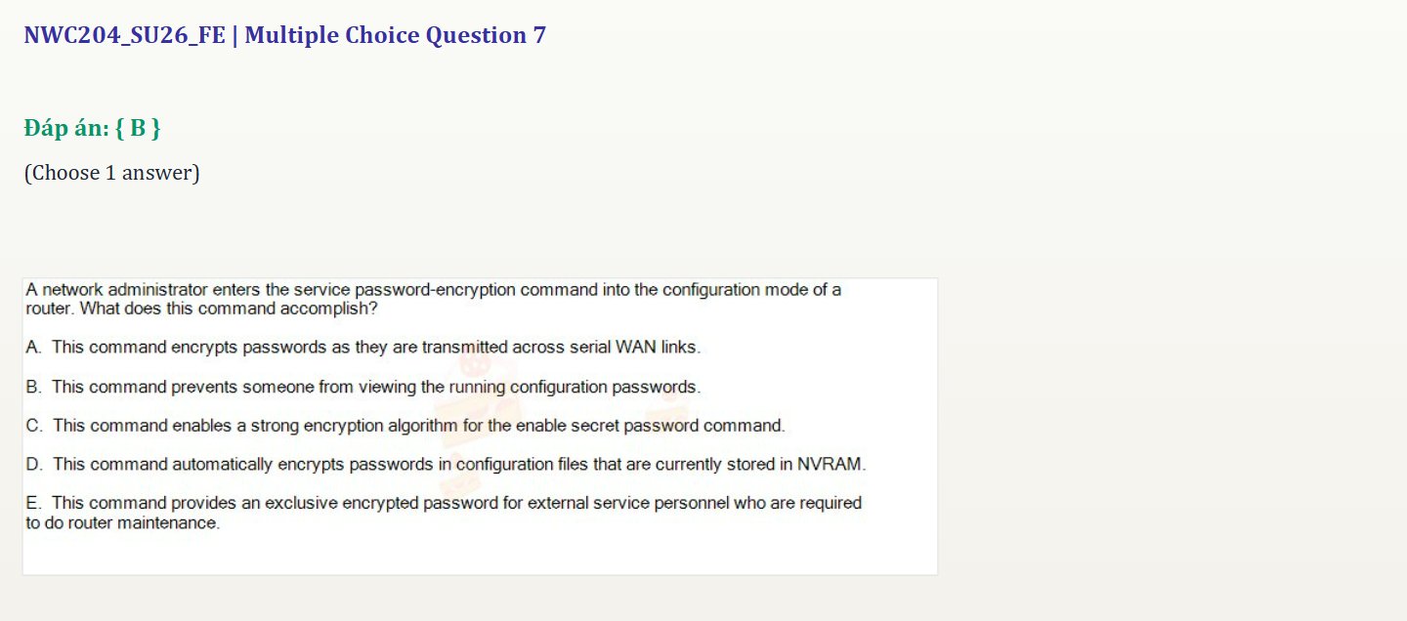Viewport: 1407px width, 621px height.
Task: Select the 'Multiple Choice Question 7' title text
Action: click(396, 36)
